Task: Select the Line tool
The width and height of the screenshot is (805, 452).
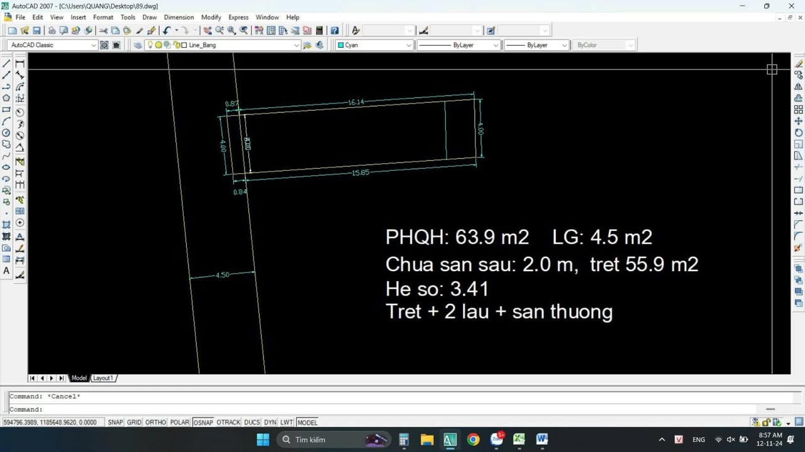Action: point(7,63)
